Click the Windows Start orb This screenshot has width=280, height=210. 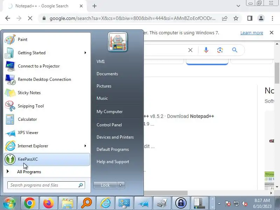click(9, 203)
